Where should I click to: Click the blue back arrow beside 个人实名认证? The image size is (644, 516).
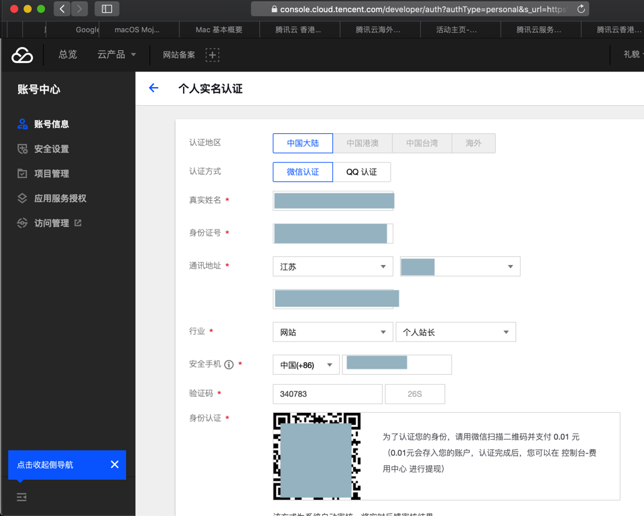coord(153,88)
